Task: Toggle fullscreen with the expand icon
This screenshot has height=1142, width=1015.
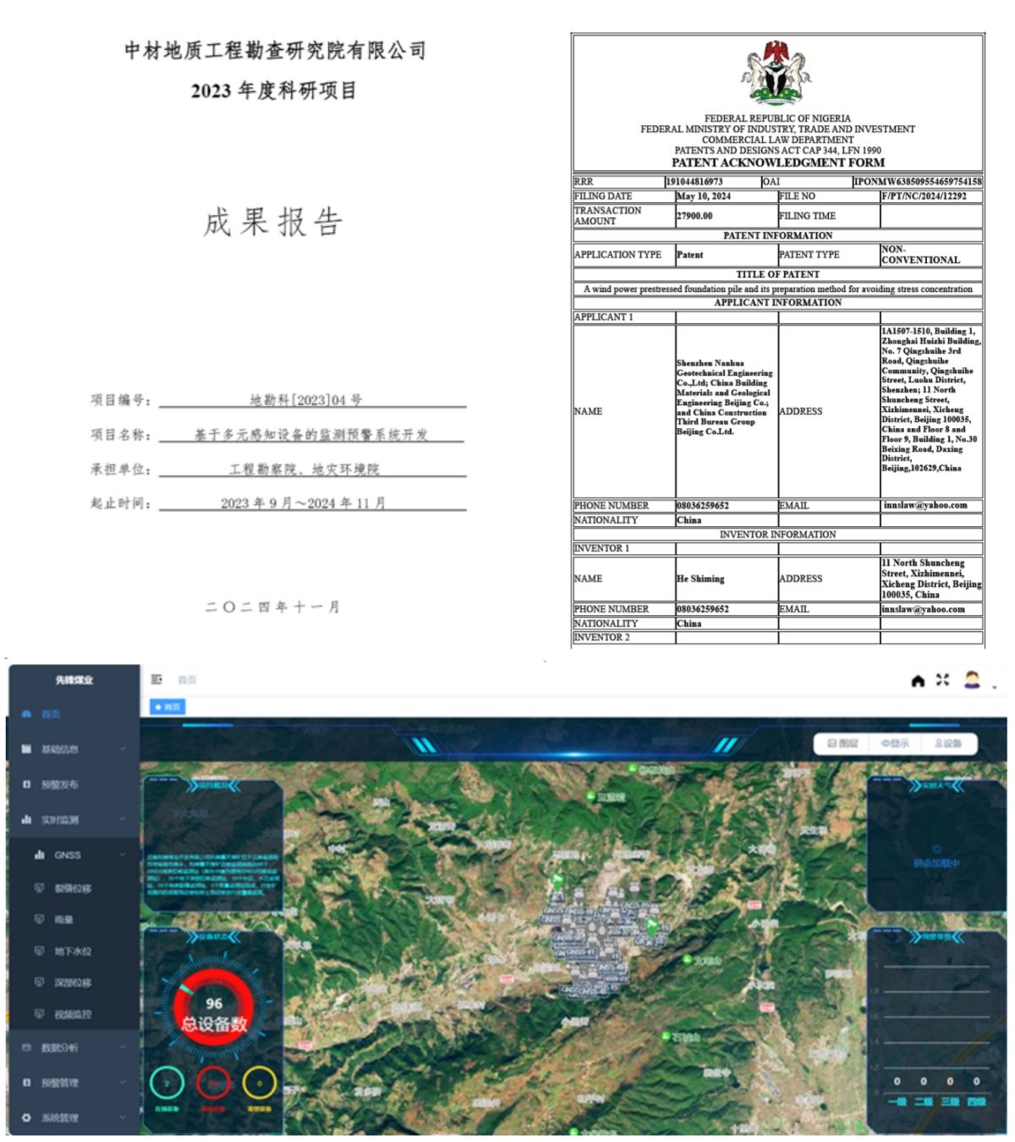Action: click(943, 680)
